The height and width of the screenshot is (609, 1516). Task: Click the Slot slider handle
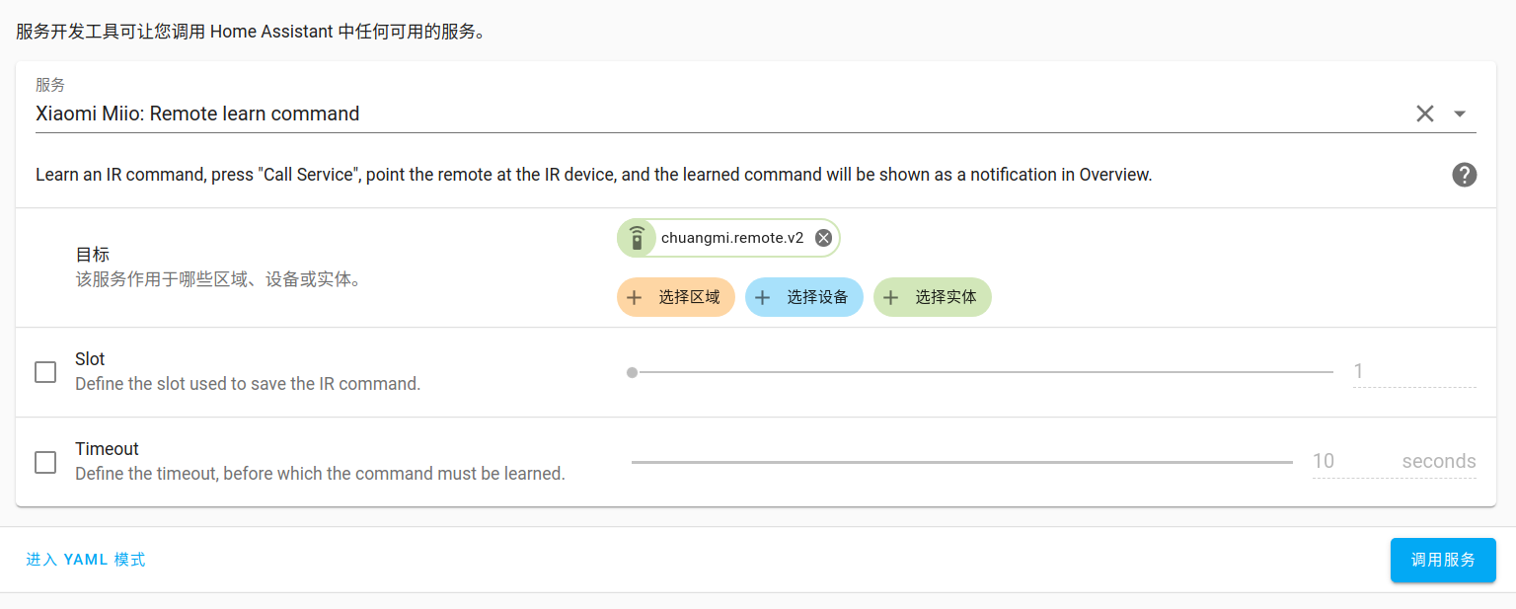632,372
